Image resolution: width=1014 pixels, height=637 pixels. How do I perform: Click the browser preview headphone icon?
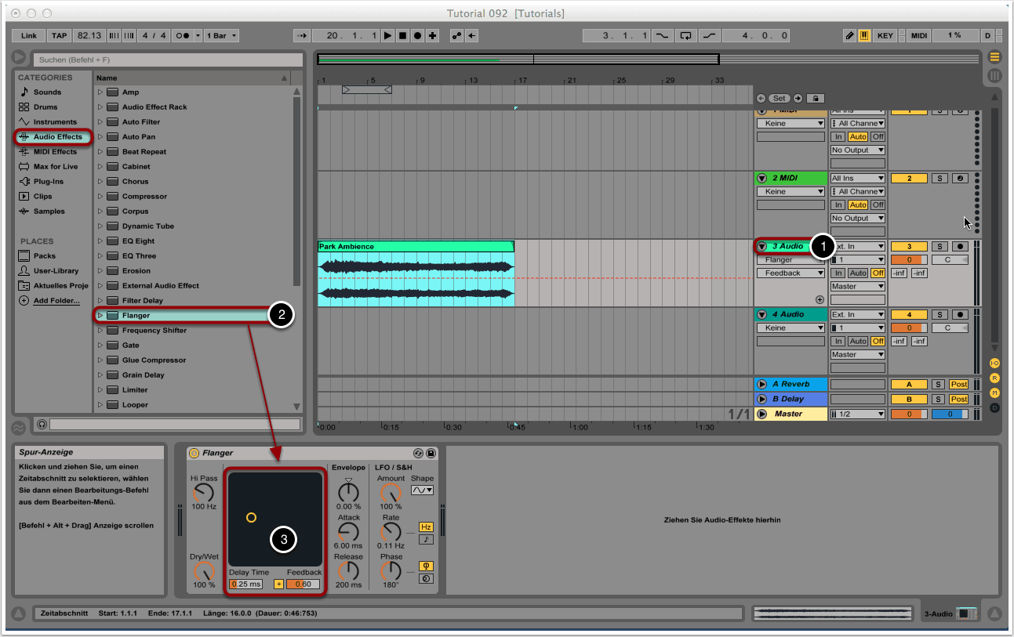pyautogui.click(x=42, y=424)
